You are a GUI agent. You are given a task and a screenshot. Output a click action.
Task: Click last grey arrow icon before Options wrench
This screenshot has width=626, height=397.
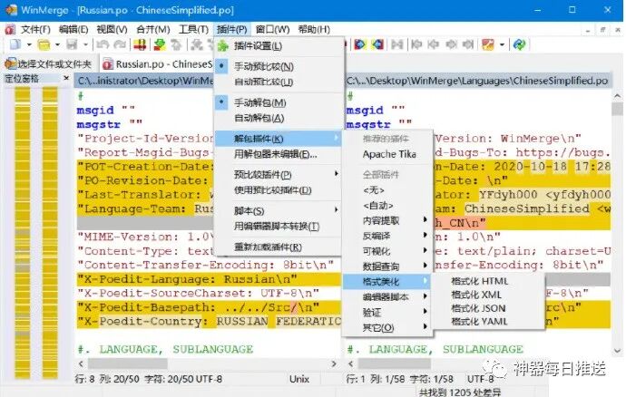pos(468,44)
